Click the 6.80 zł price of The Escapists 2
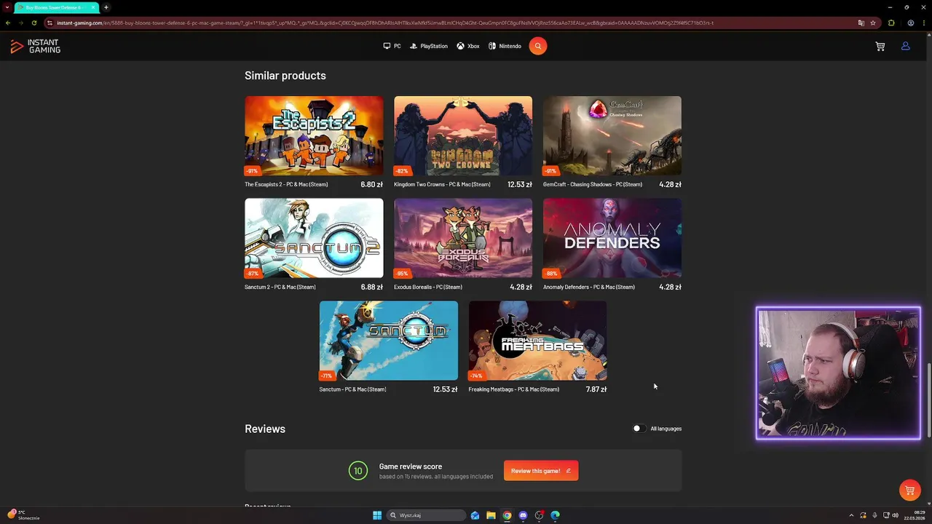The height and width of the screenshot is (524, 932). 372,185
